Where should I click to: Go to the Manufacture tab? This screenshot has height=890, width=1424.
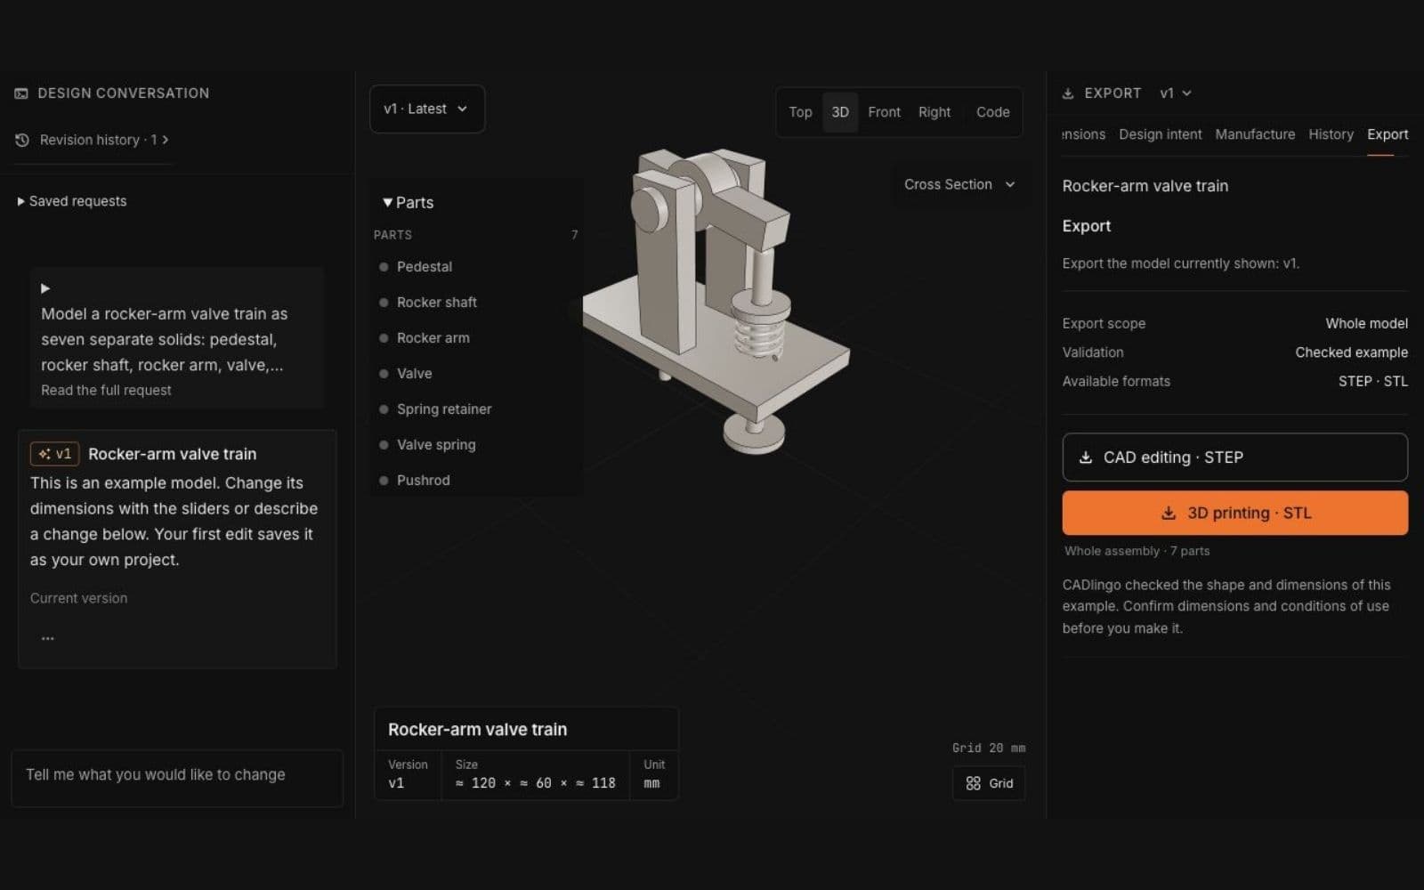pos(1255,134)
